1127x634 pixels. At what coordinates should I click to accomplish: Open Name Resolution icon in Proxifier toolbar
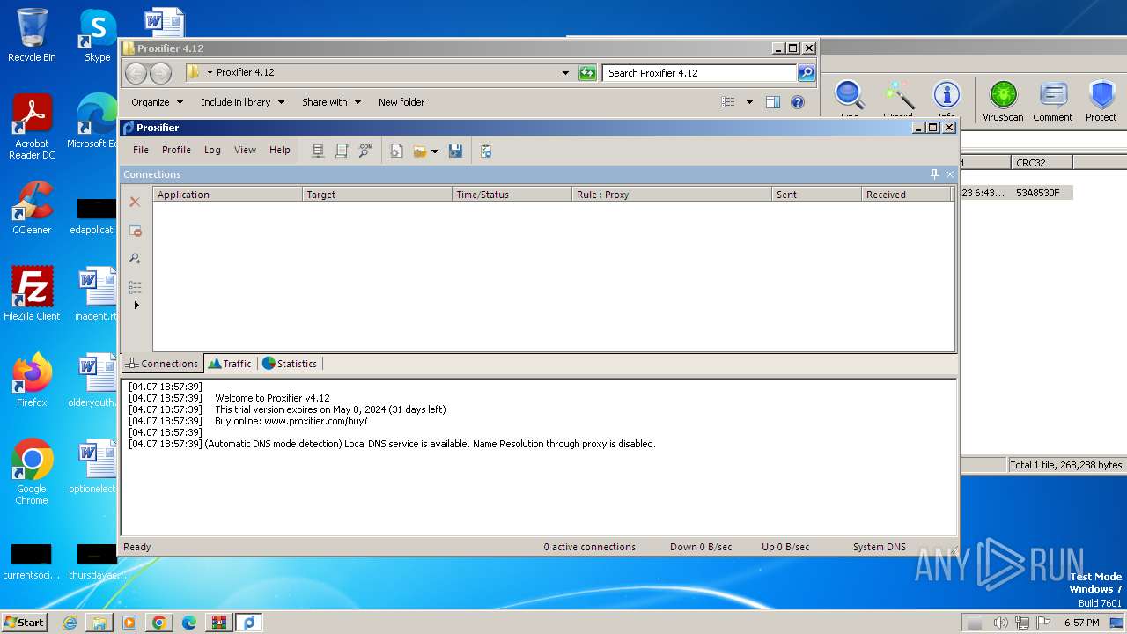[x=365, y=151]
